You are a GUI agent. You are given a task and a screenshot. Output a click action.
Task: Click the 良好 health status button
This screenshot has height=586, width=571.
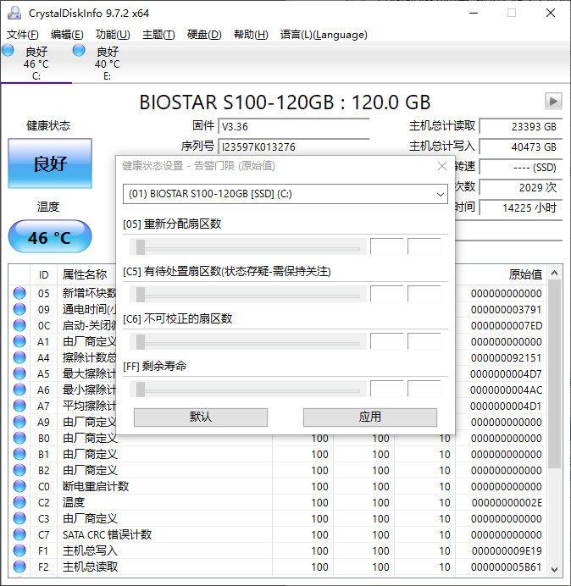[x=50, y=163]
